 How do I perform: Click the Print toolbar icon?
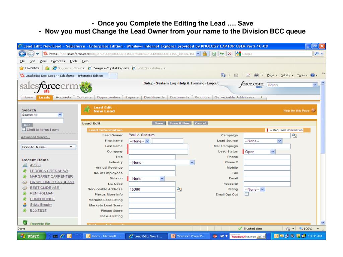pyautogui.click(x=256, y=75)
